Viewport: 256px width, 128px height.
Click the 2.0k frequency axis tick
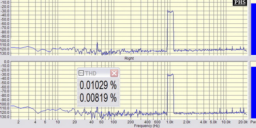click(x=187, y=122)
